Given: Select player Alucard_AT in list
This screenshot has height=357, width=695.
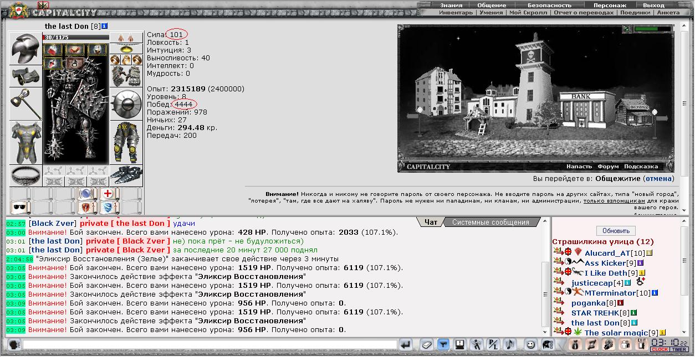Looking at the screenshot, I should coord(607,253).
